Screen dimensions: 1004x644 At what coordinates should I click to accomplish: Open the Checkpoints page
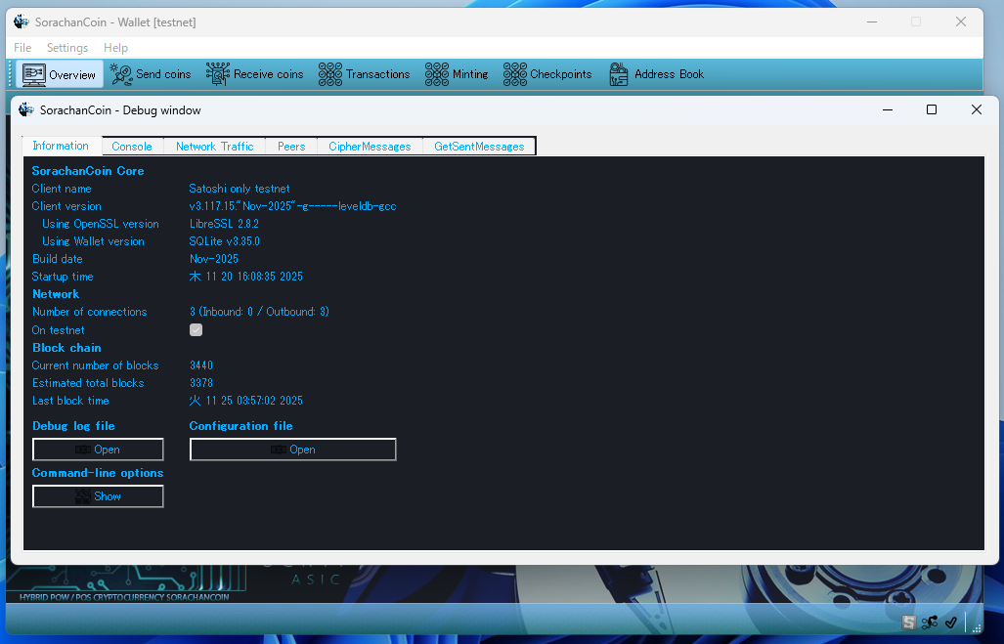pos(547,74)
